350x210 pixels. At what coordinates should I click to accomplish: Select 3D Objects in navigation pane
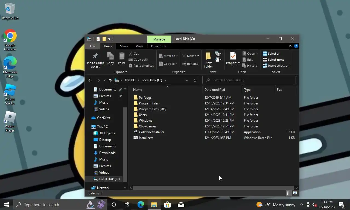click(x=107, y=133)
